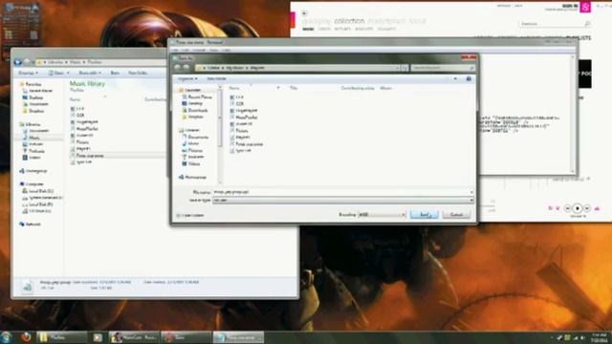Sort by Name column in Save As list

click(x=234, y=88)
